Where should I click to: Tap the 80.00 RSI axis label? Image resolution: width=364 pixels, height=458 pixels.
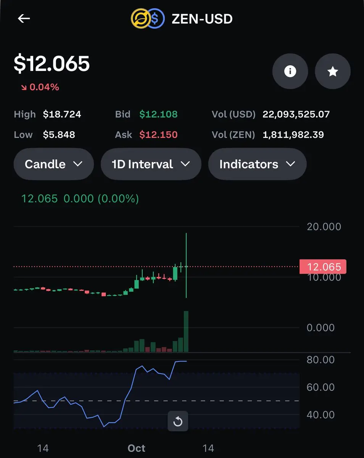321,360
